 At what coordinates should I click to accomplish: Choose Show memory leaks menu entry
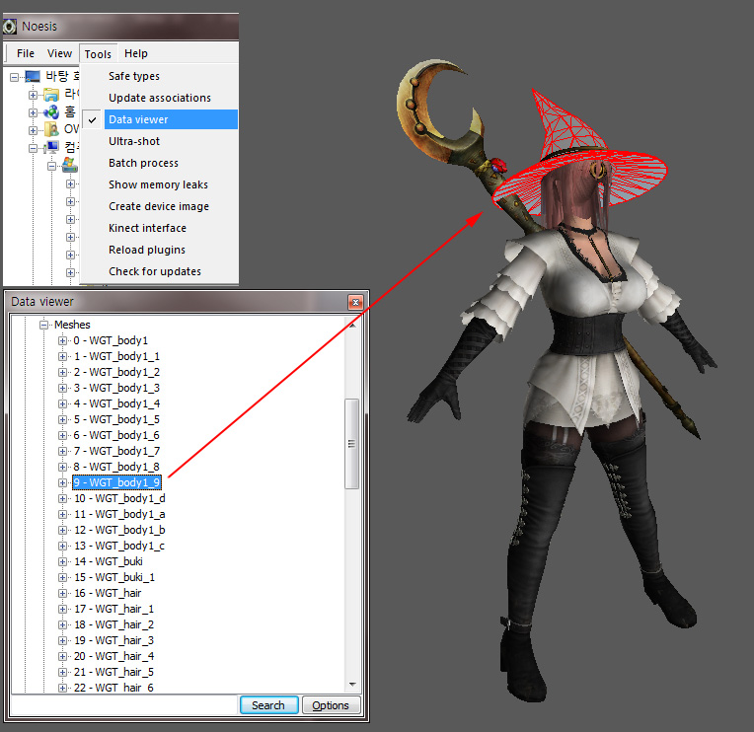coord(159,184)
